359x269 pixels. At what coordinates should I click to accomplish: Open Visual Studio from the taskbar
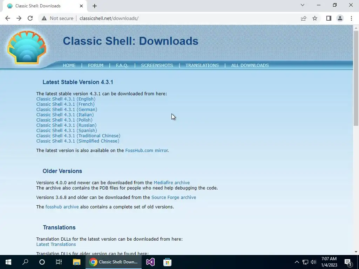[x=150, y=262]
